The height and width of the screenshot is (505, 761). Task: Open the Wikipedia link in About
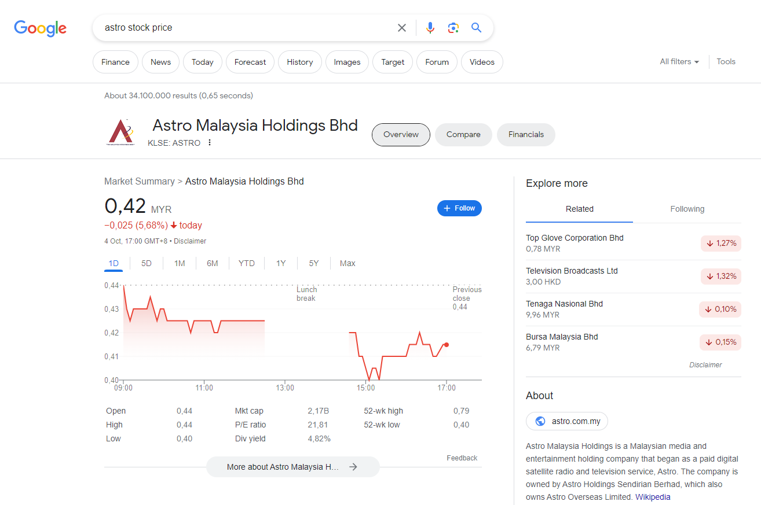[653, 497]
